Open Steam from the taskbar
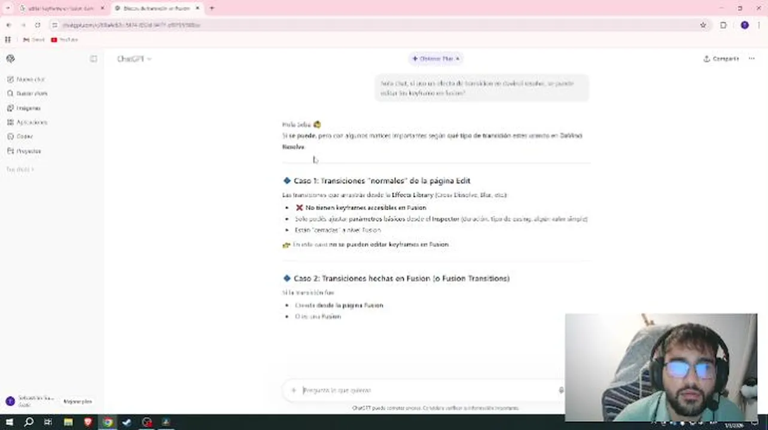Screen dimensions: 768x430 click(127, 422)
